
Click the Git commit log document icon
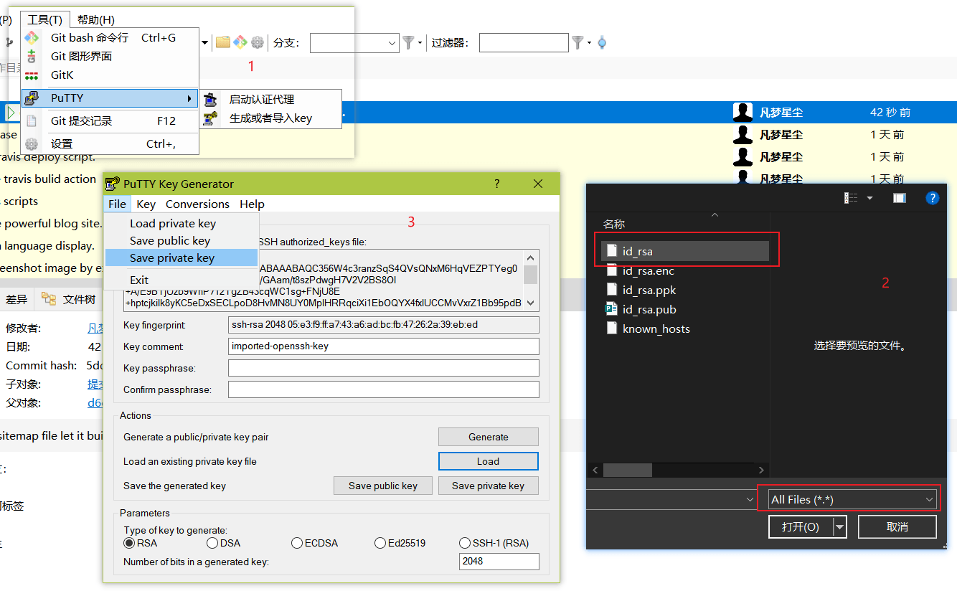coord(32,121)
